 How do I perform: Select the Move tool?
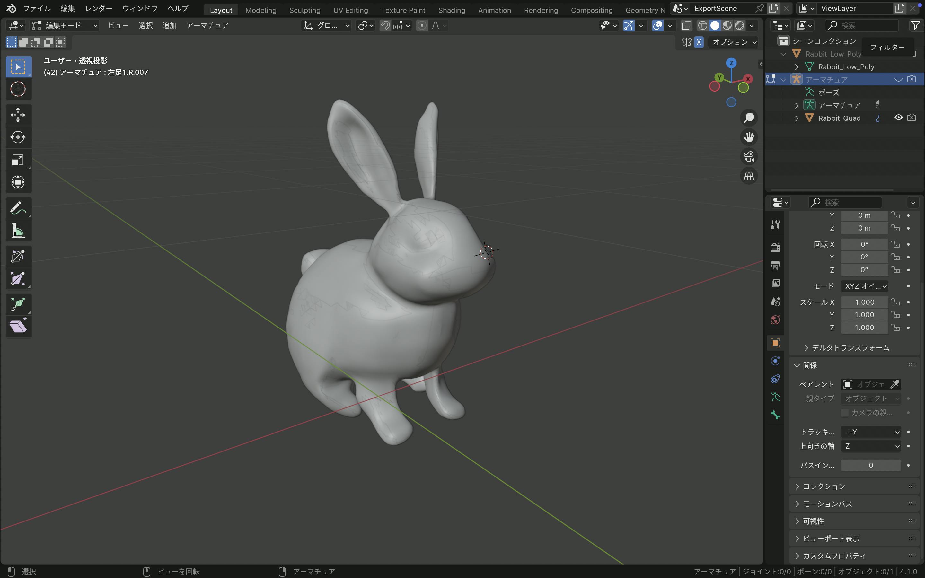(x=18, y=115)
